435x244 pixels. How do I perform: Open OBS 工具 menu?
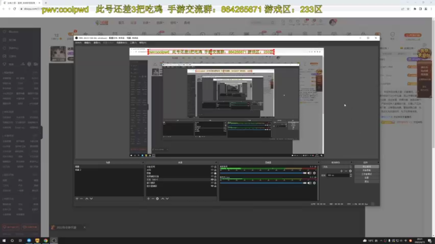click(133, 43)
